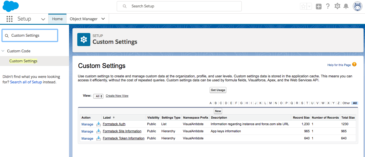Open the Formstack Site Information link
This screenshot has width=365, height=157.
[x=122, y=131]
